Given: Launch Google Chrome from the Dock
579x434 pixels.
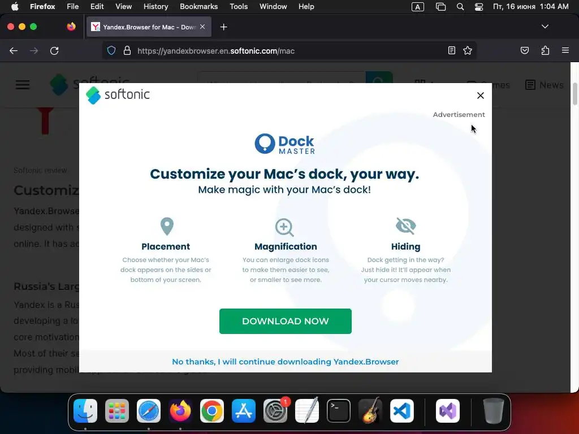Looking at the screenshot, I should coord(212,411).
